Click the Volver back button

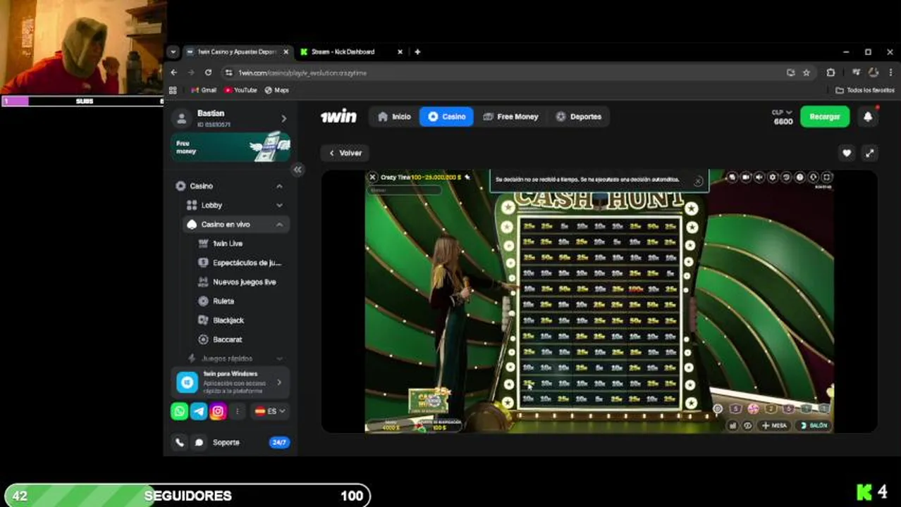click(x=345, y=153)
